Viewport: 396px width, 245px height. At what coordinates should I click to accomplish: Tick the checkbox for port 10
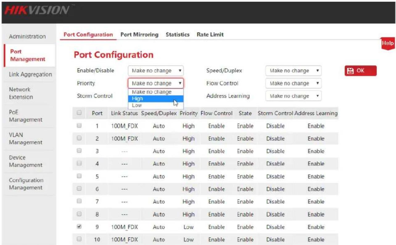(79, 239)
